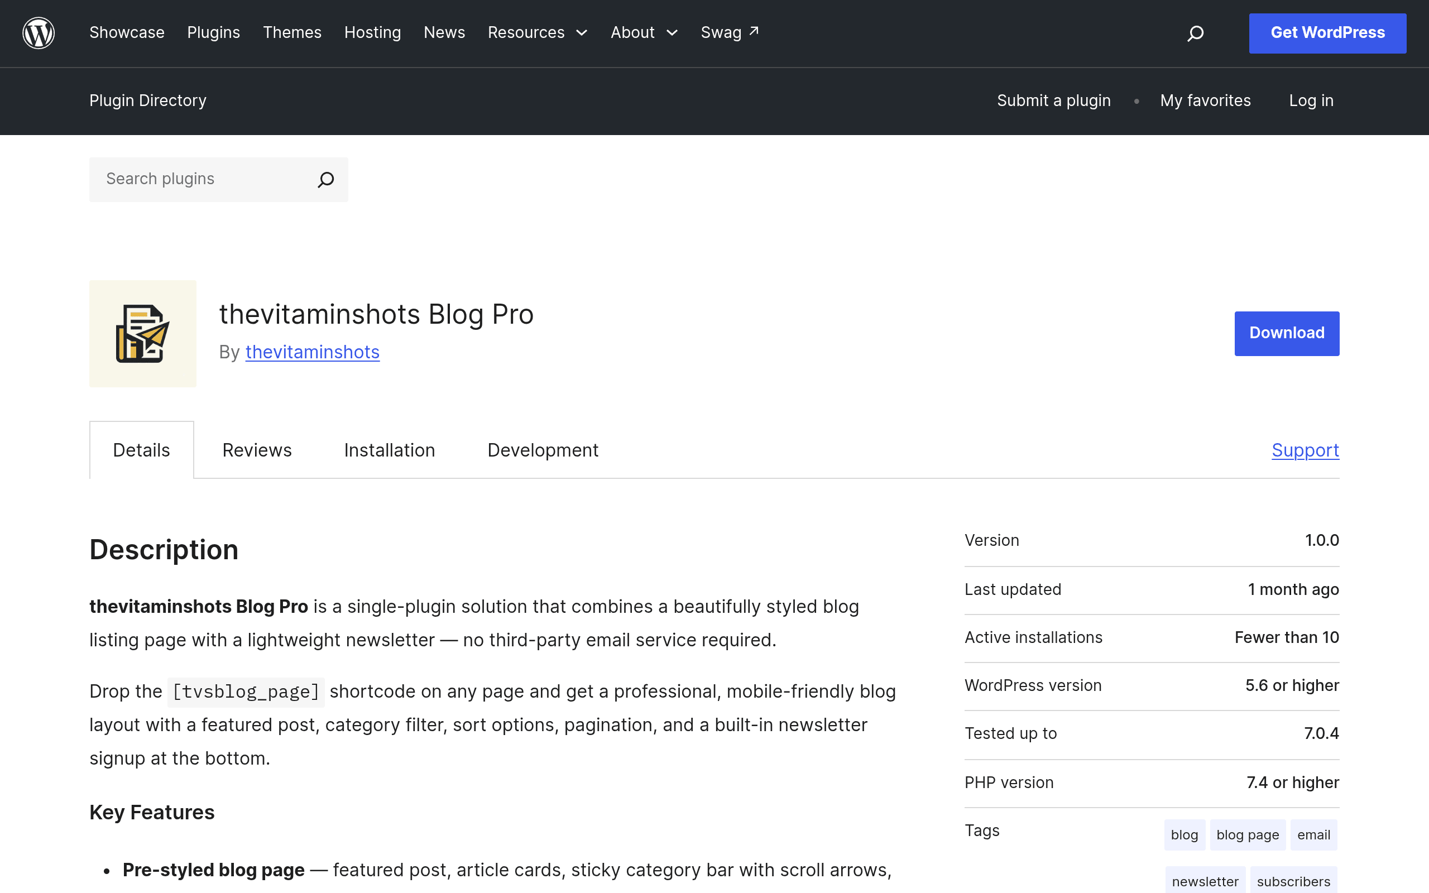Click Submit a plugin link
Screen dimensions: 1429x893
[1054, 100]
